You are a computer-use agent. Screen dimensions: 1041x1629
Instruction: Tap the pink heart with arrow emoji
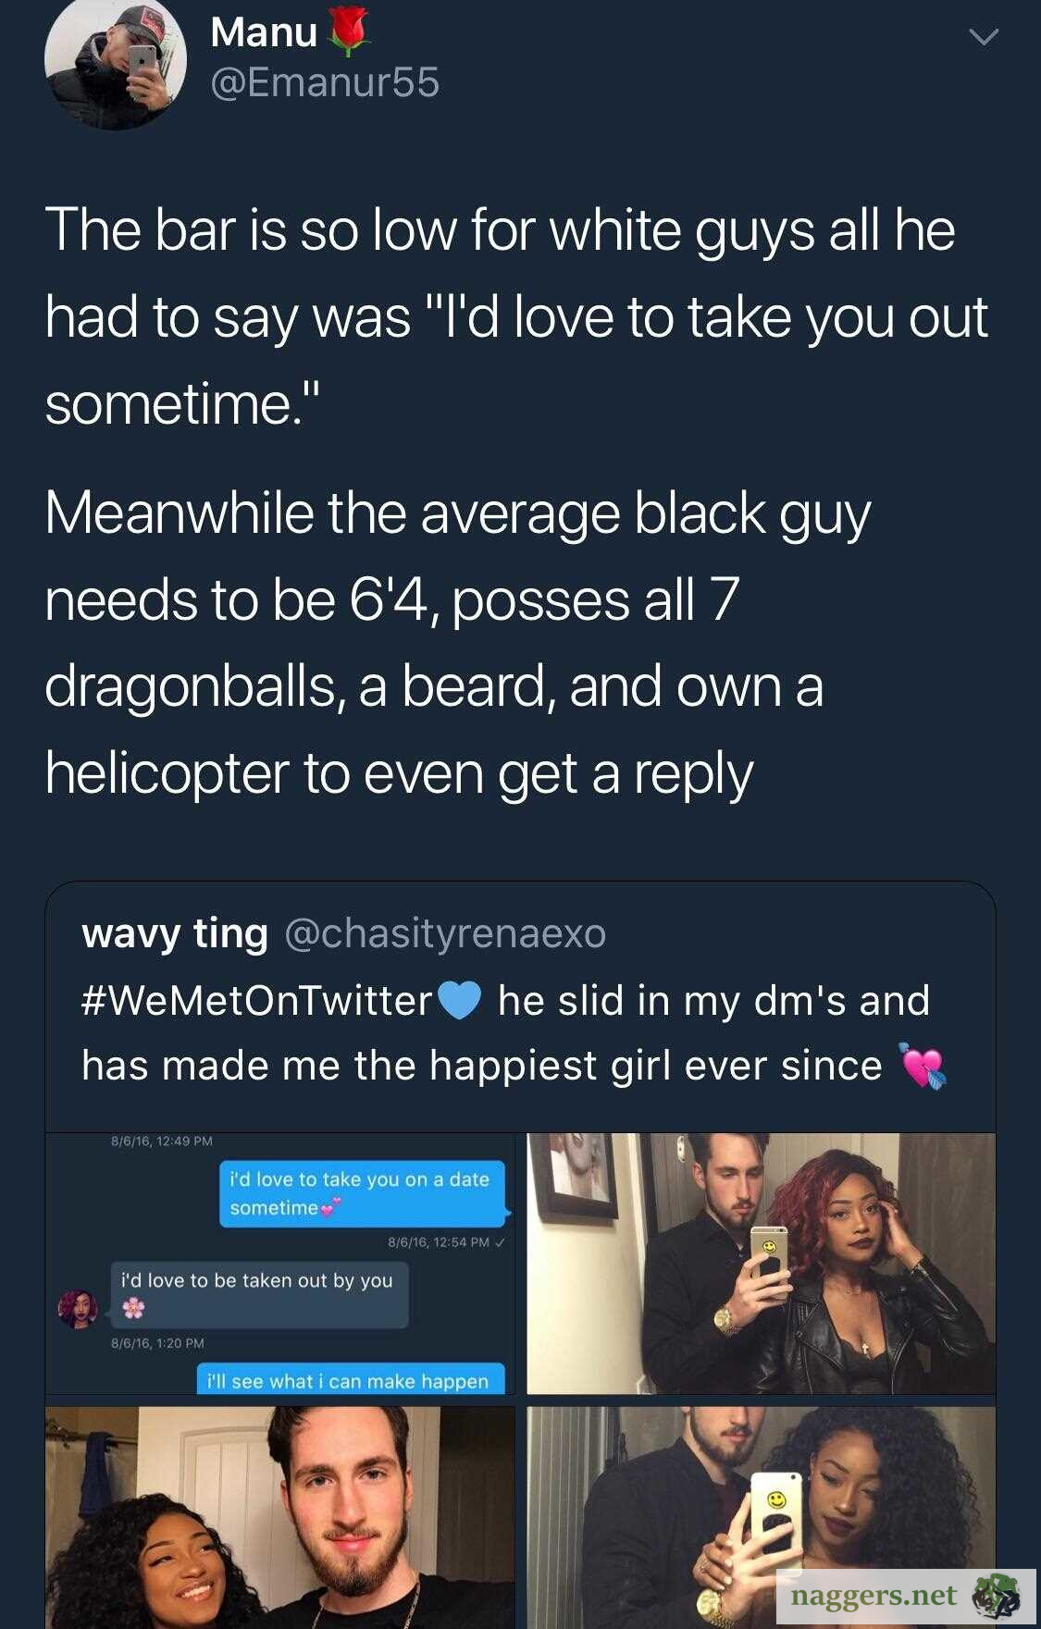pos(923,1067)
